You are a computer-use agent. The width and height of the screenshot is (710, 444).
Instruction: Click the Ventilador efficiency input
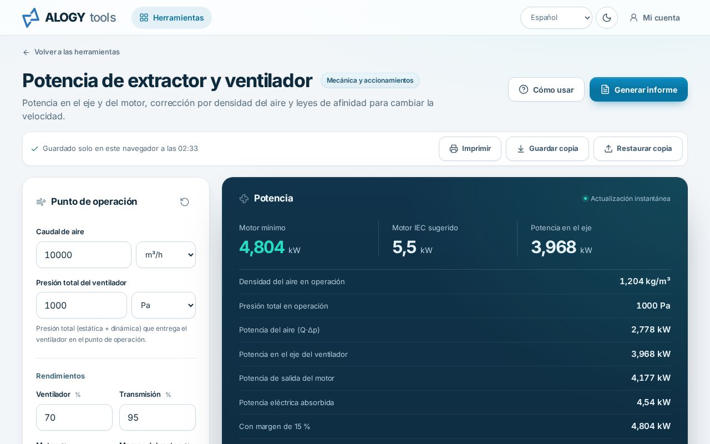74,417
